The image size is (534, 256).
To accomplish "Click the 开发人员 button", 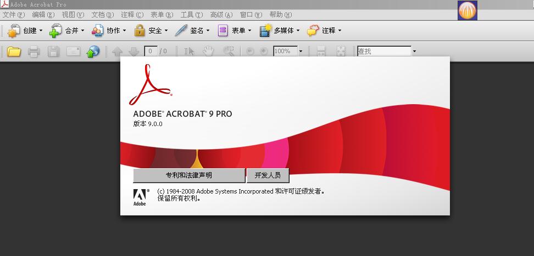I will coord(268,175).
